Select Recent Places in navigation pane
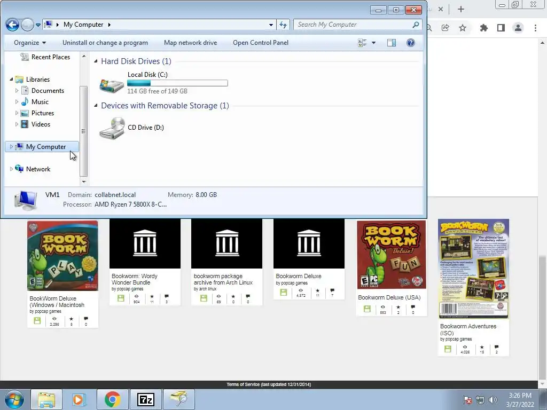 click(51, 57)
